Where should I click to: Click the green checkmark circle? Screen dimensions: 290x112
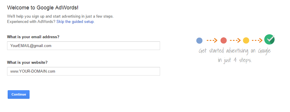point(269,39)
